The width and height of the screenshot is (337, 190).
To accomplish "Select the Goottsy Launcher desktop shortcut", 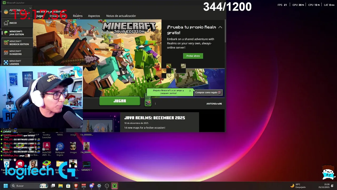I will pos(47,136).
